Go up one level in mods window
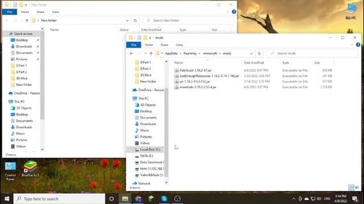Screen dimensions: 364x204 [x=151, y=53]
